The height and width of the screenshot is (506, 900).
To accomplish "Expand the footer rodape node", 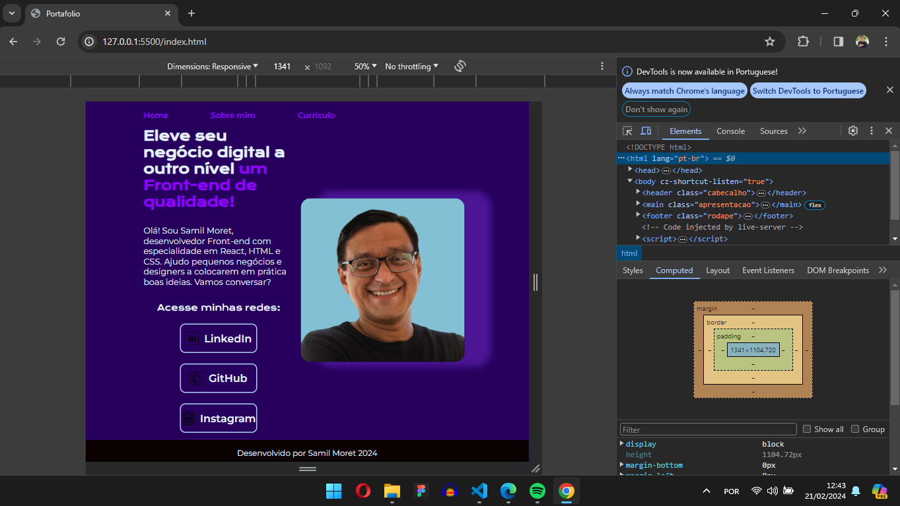I will pos(638,216).
